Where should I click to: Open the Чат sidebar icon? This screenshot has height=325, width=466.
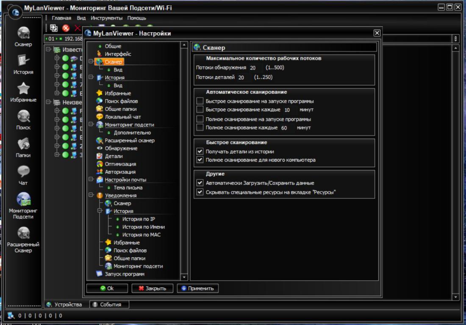point(23,172)
